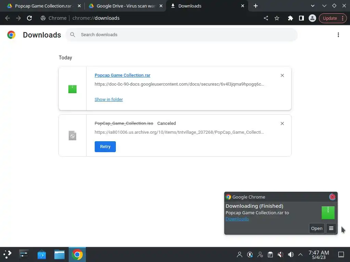The height and width of the screenshot is (262, 350).
Task: Close the Google Drive virus scan tab
Action: click(x=161, y=6)
